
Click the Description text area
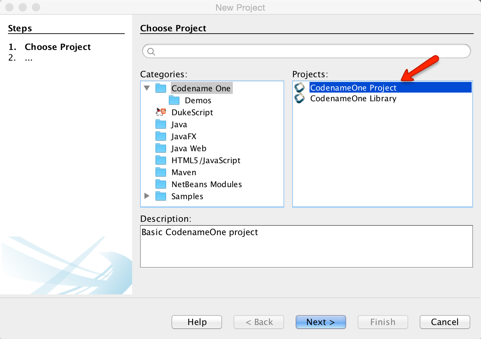tap(307, 246)
